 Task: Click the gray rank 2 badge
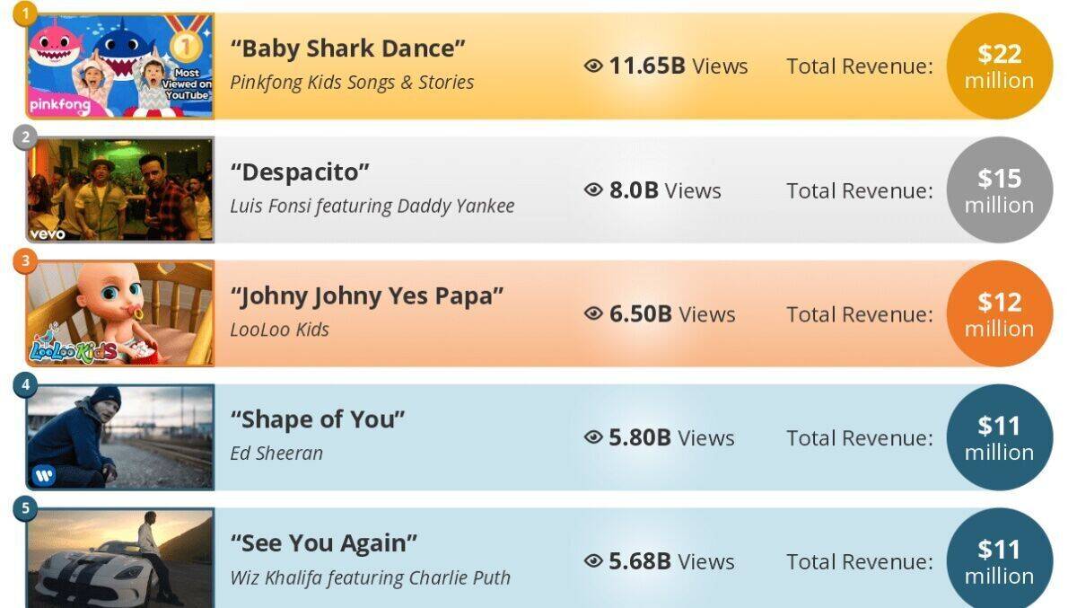click(x=25, y=137)
